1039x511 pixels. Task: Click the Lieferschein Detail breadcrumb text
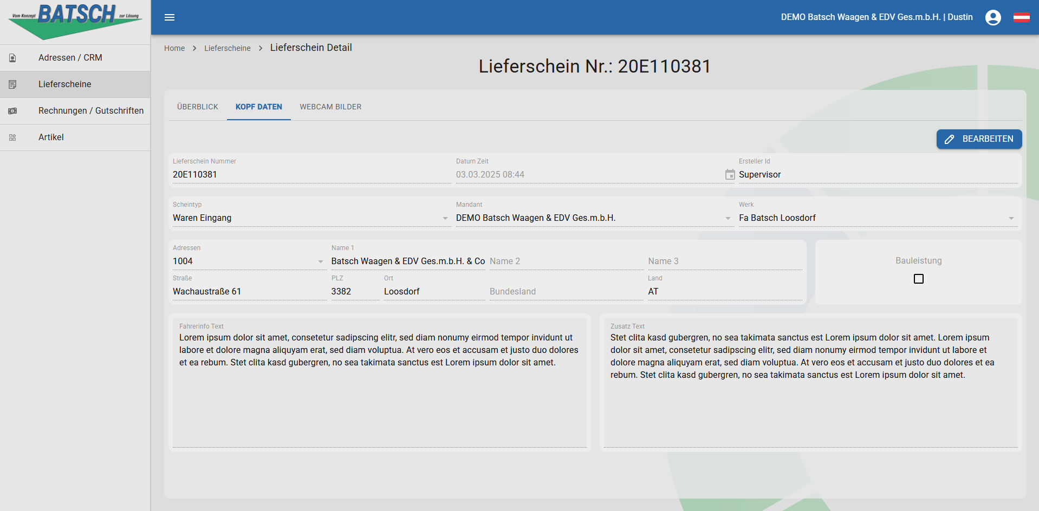tap(311, 48)
